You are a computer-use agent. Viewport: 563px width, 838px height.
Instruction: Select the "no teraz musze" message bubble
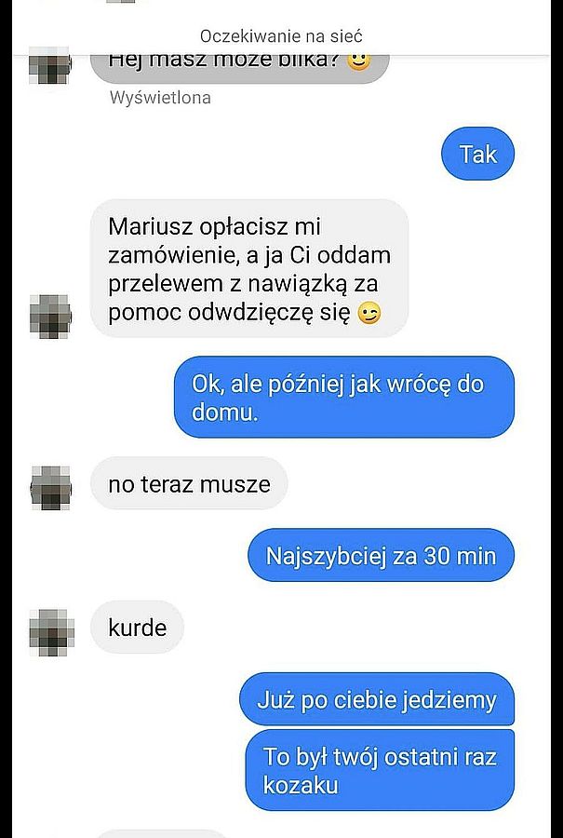click(189, 483)
